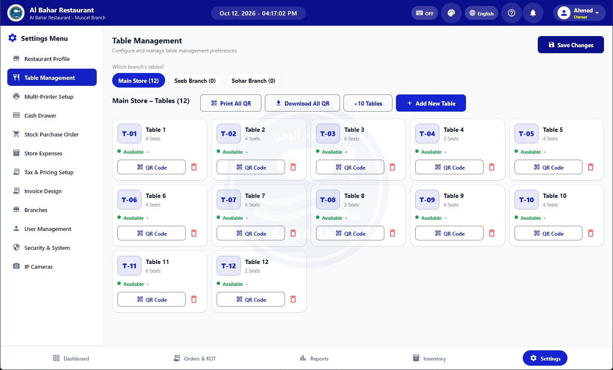Open Multi-Printer Setup in settings menu
Screen dimensions: 613x370
pyautogui.click(x=52, y=97)
